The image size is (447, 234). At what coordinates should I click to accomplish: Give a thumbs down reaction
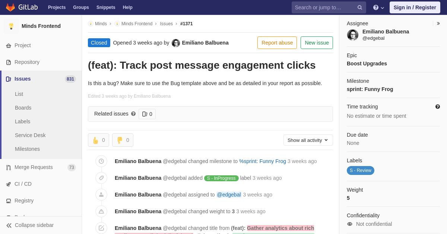point(123,140)
